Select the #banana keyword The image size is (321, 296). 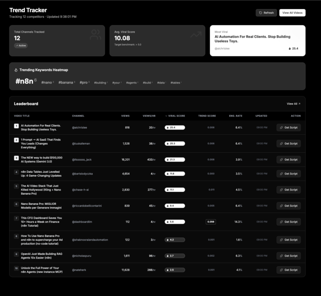point(67,83)
